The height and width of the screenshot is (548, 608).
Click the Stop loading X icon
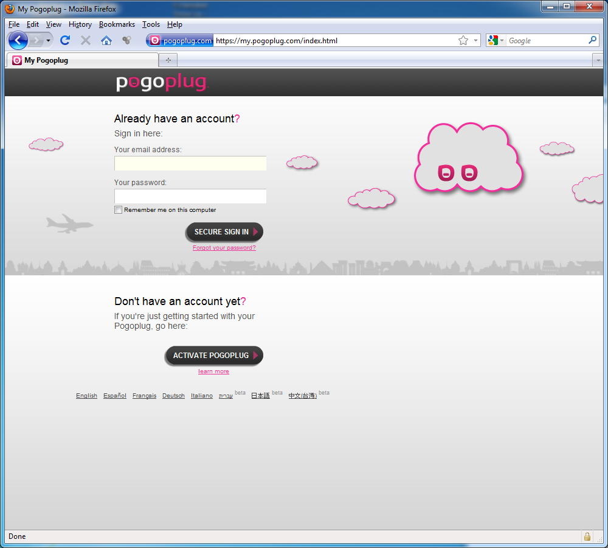(86, 40)
